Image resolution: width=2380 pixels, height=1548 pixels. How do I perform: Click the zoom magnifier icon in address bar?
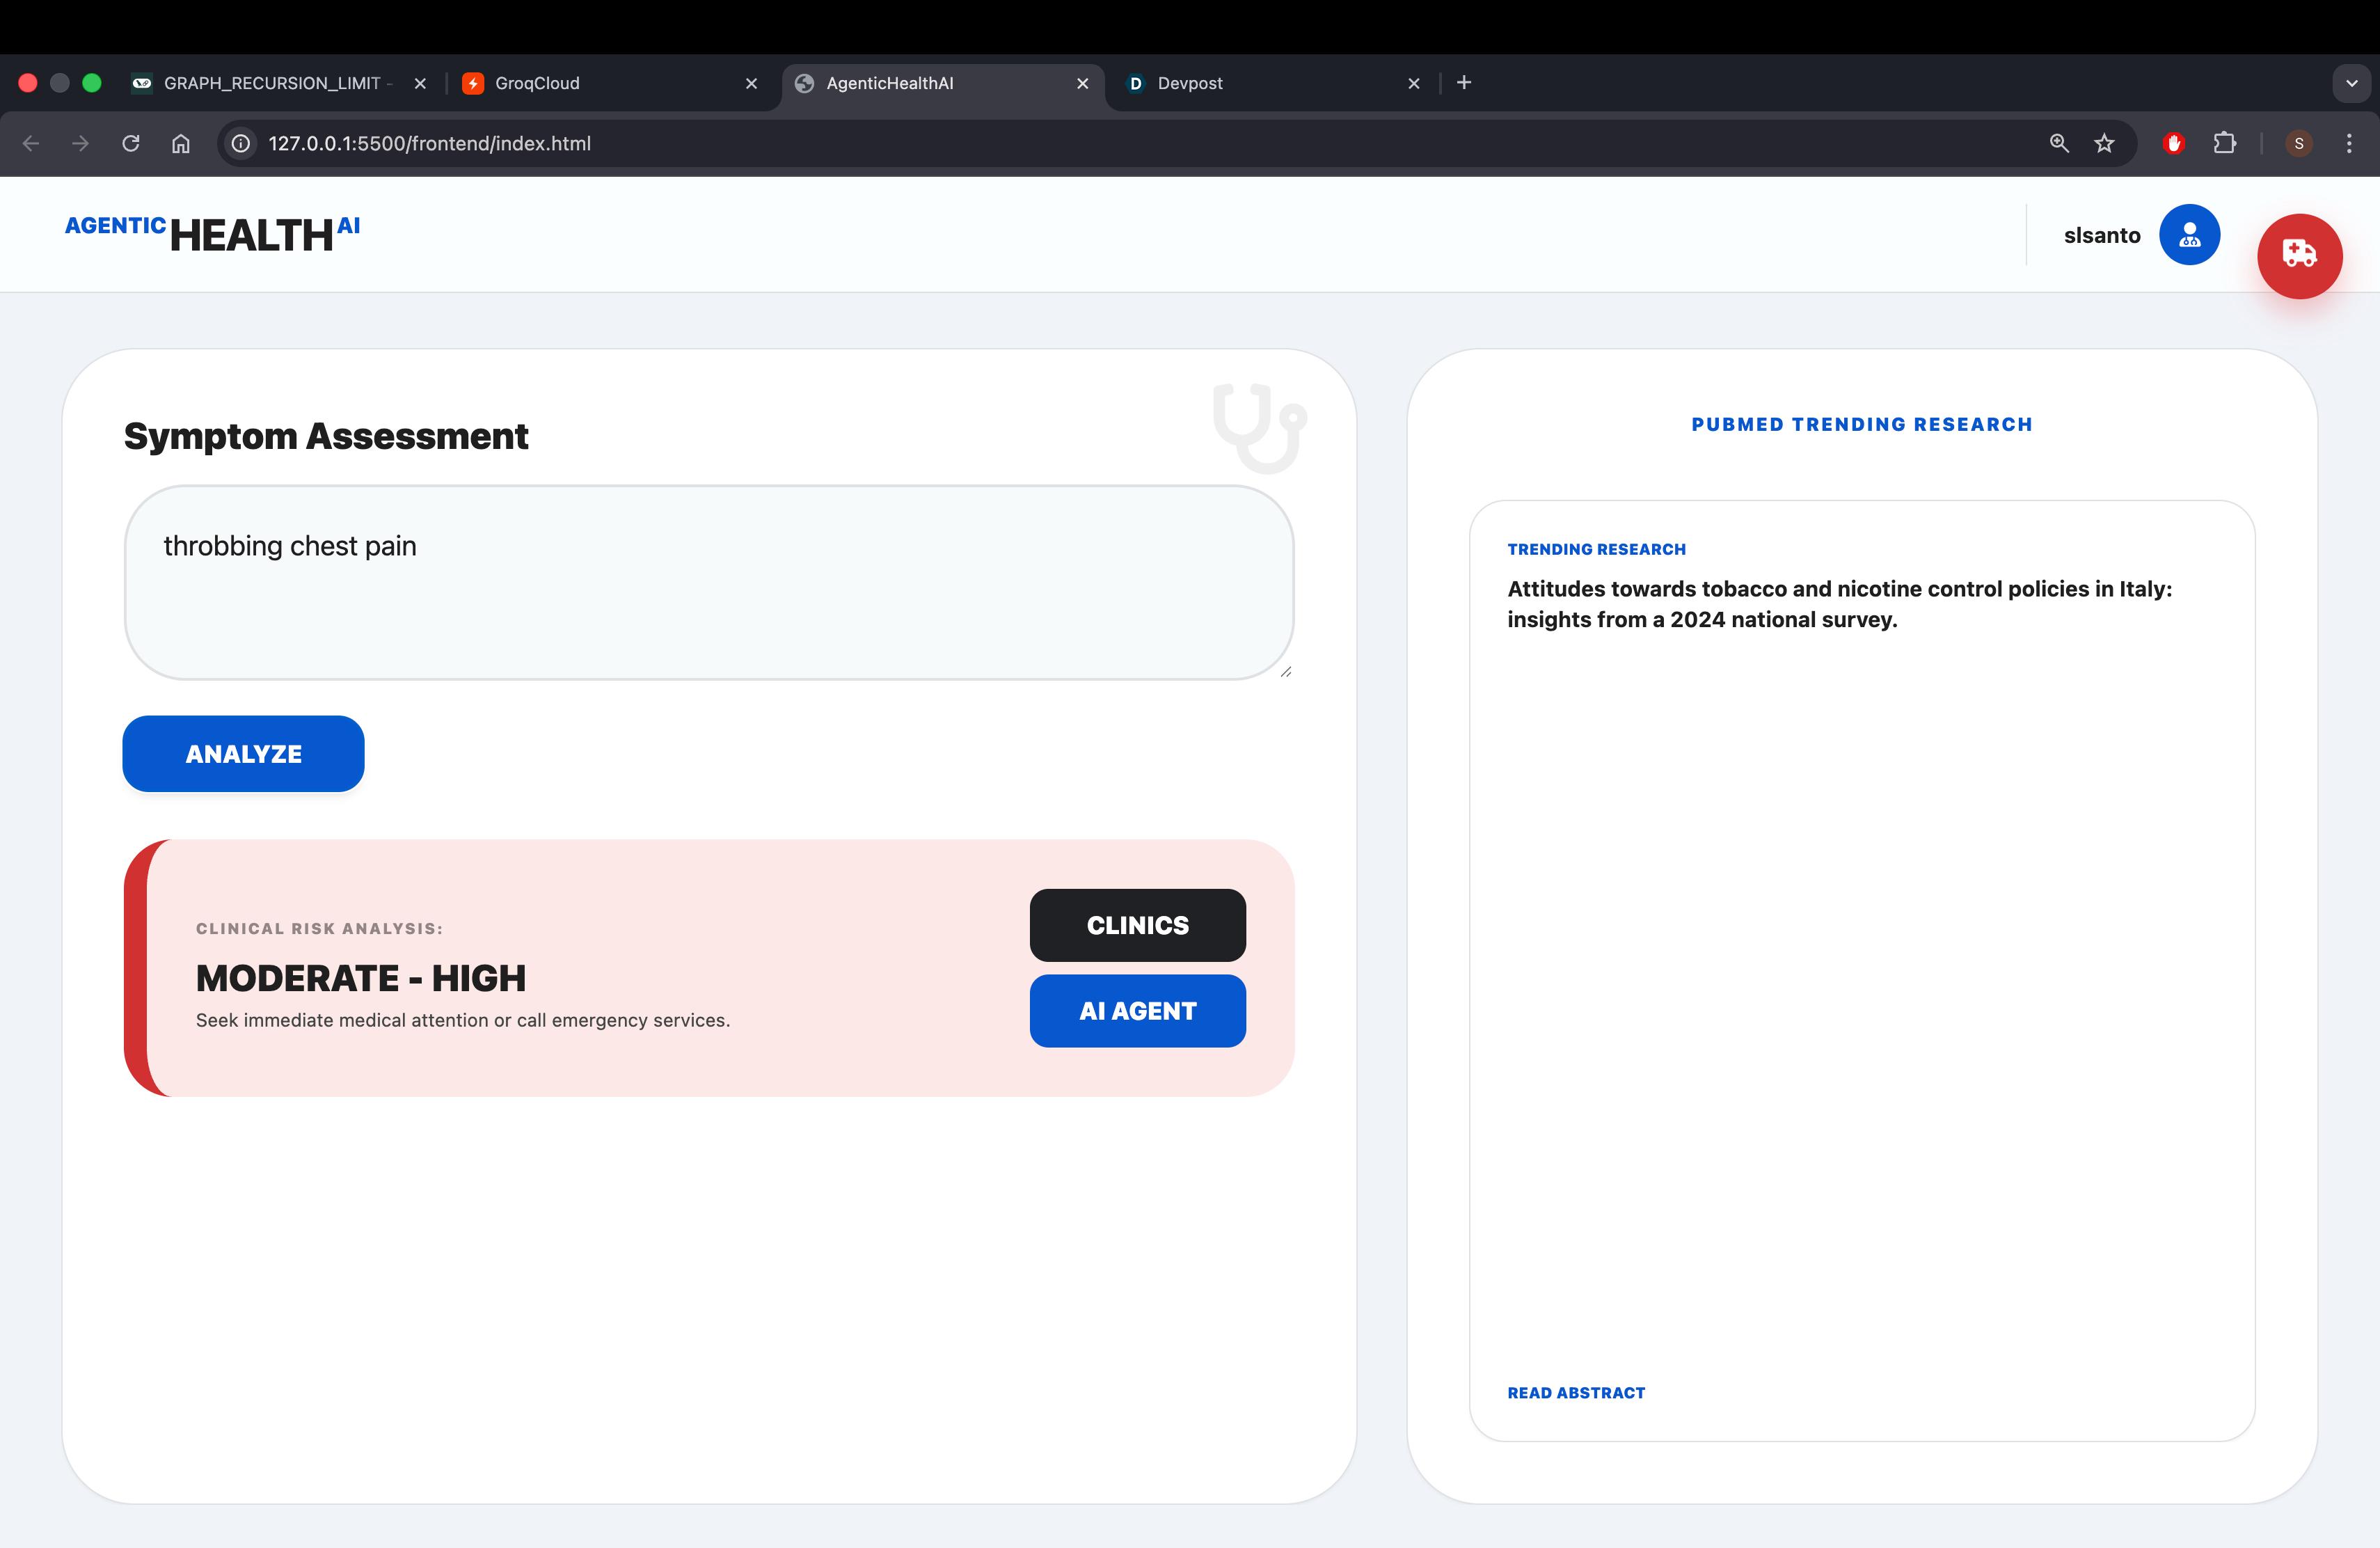coord(2058,143)
